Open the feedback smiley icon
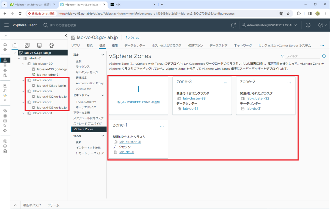Screen dimensions: 330x209 click(x=308, y=25)
